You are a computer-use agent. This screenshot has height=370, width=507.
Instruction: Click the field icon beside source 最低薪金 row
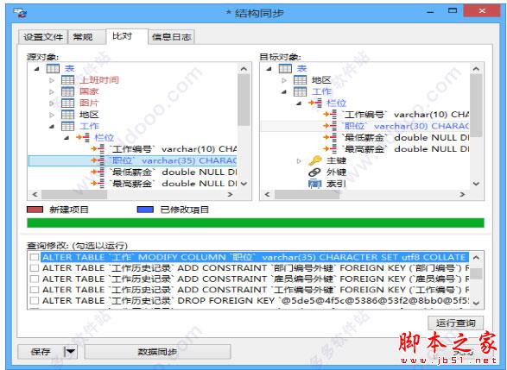98,172
